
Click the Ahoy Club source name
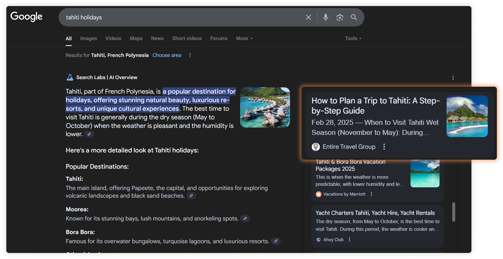(x=333, y=240)
